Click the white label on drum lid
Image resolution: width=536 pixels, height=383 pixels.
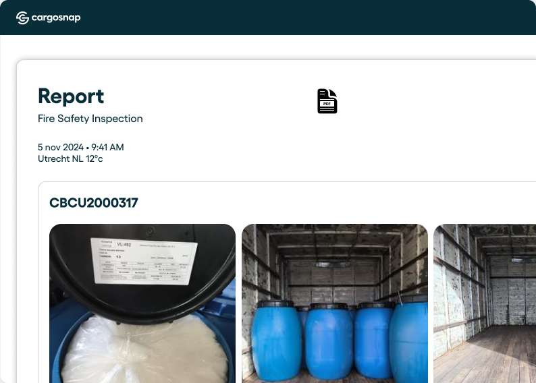coord(144,261)
